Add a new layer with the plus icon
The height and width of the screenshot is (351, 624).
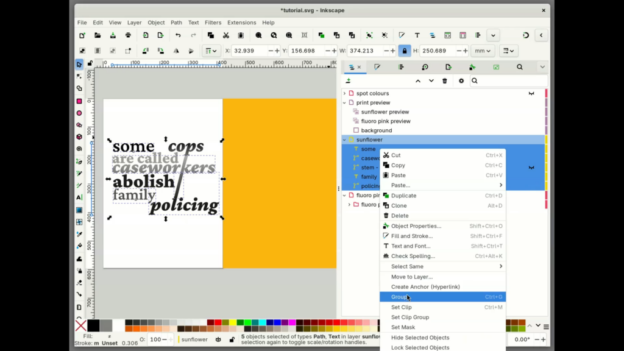pos(348,80)
